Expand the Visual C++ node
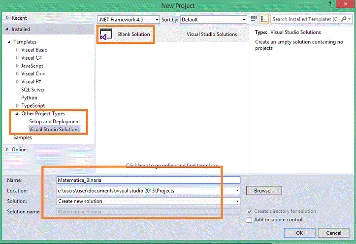Screen dimensions: 356x244 pos(17,73)
